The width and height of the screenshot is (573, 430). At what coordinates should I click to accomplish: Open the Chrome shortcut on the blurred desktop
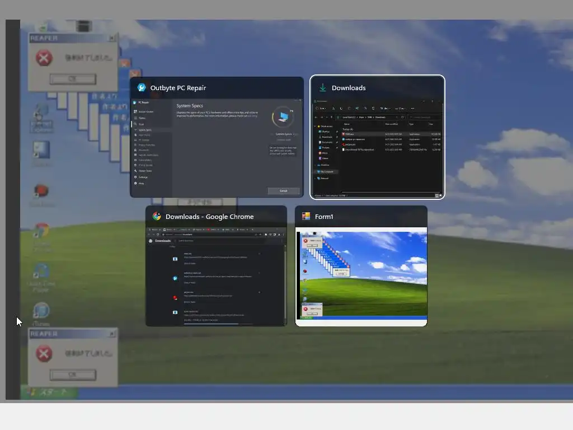pos(41,237)
